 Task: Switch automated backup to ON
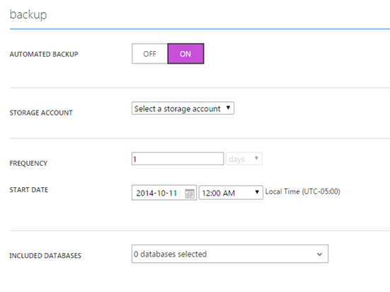coord(185,54)
